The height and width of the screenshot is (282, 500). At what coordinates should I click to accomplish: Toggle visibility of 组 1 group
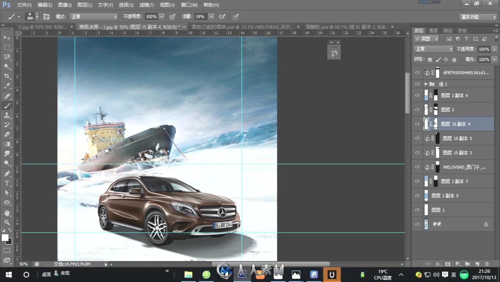click(x=417, y=84)
